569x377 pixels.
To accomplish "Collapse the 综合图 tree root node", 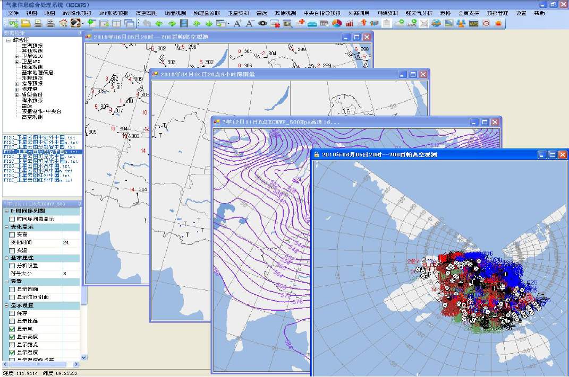I will point(8,40).
